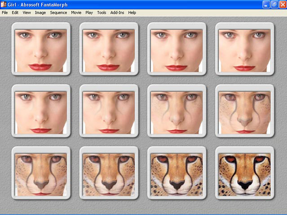Select the fifth frame starting the middle row
The width and height of the screenshot is (287, 215).
point(41,111)
